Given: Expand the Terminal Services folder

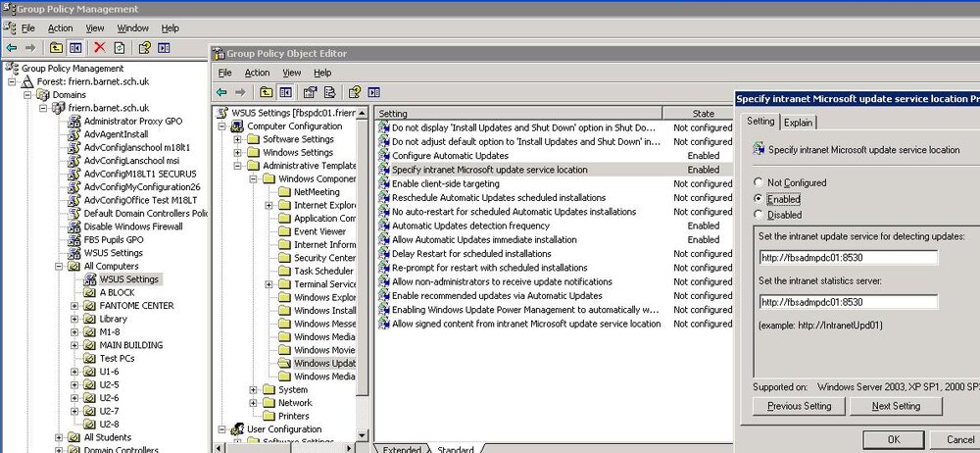Looking at the screenshot, I should [x=269, y=284].
